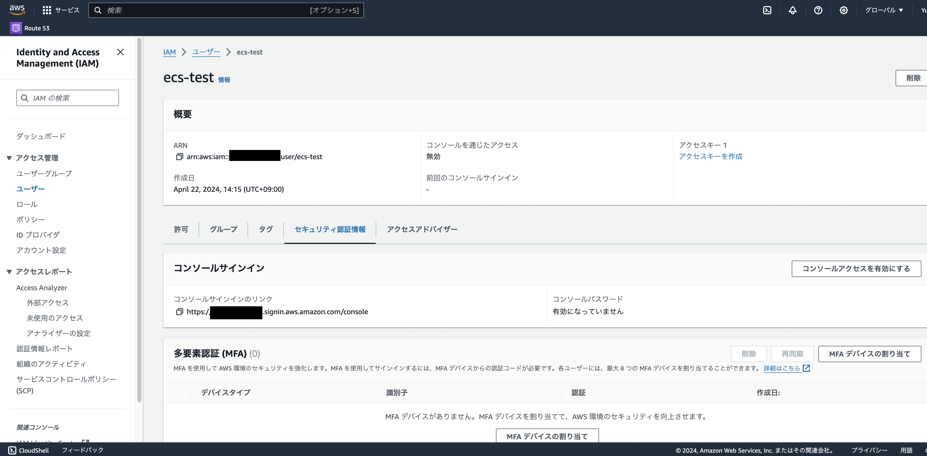Click the デバイスタイプ column header
The height and width of the screenshot is (456, 927).
point(226,393)
